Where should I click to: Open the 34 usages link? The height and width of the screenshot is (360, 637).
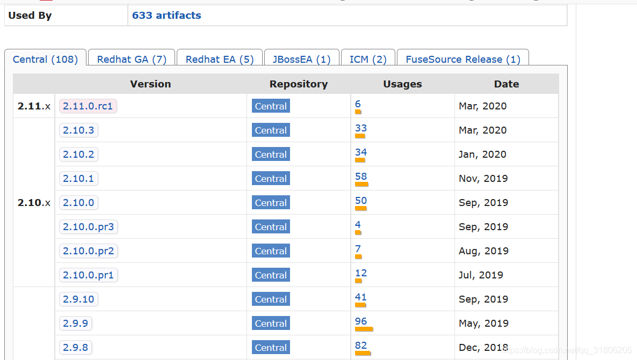(x=361, y=152)
